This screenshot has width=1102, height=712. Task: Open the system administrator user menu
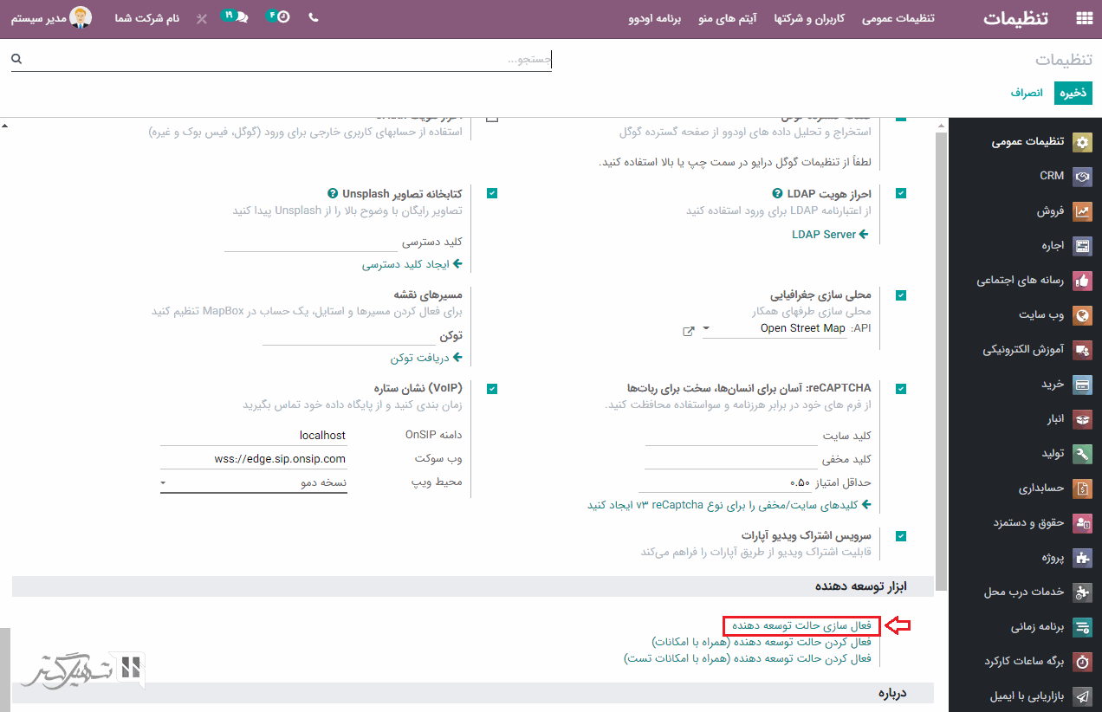pyautogui.click(x=52, y=18)
